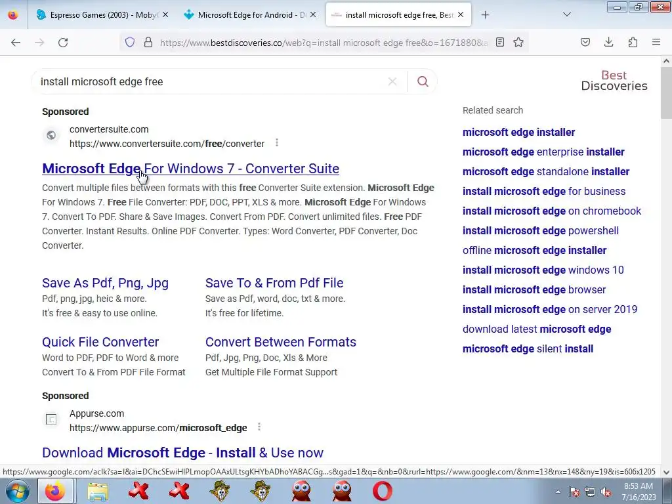Close the install microsoft edge free tab
Viewport: 672px width, 504px height.
tap(461, 15)
